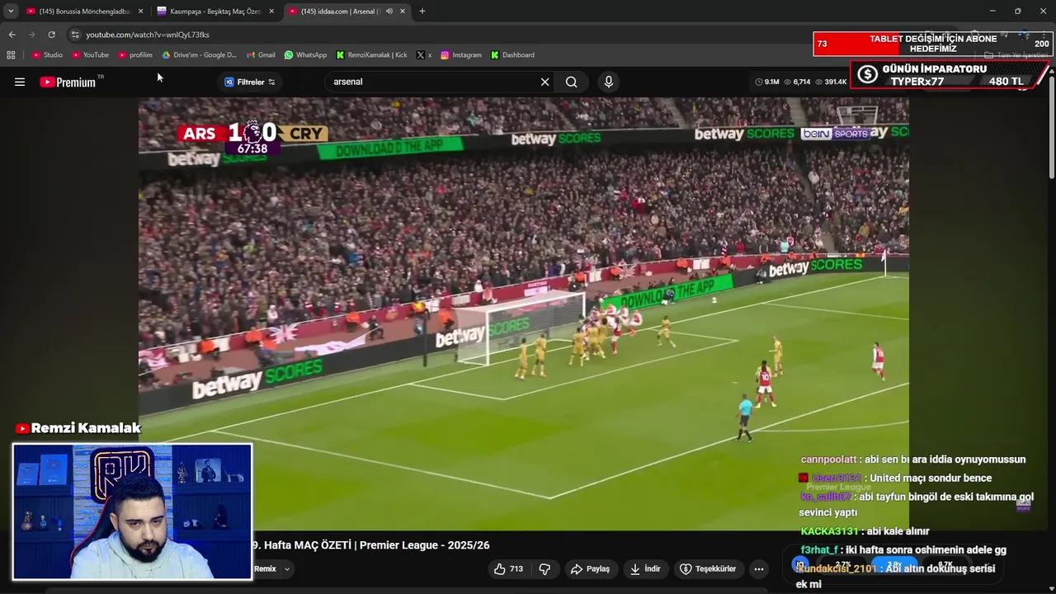Click the Remzi Kamalak channel overlay label

(78, 428)
